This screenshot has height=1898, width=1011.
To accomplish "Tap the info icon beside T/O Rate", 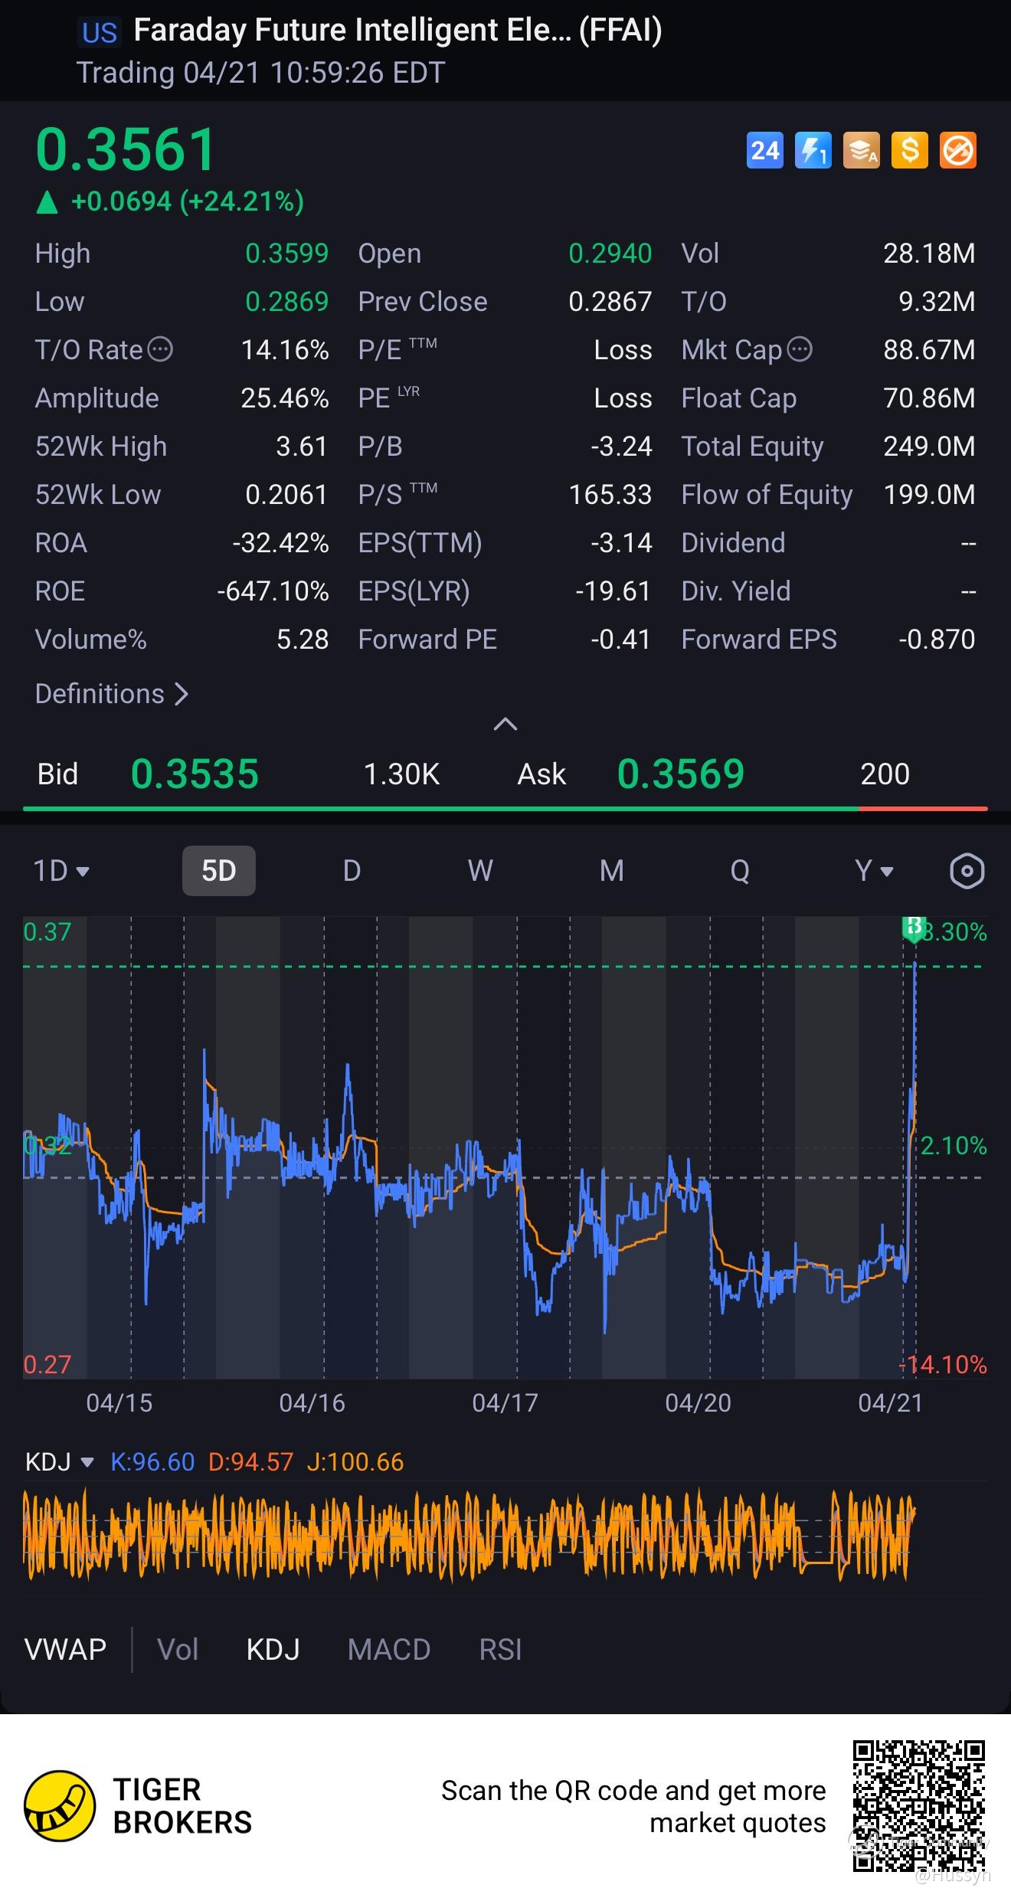I will (160, 350).
